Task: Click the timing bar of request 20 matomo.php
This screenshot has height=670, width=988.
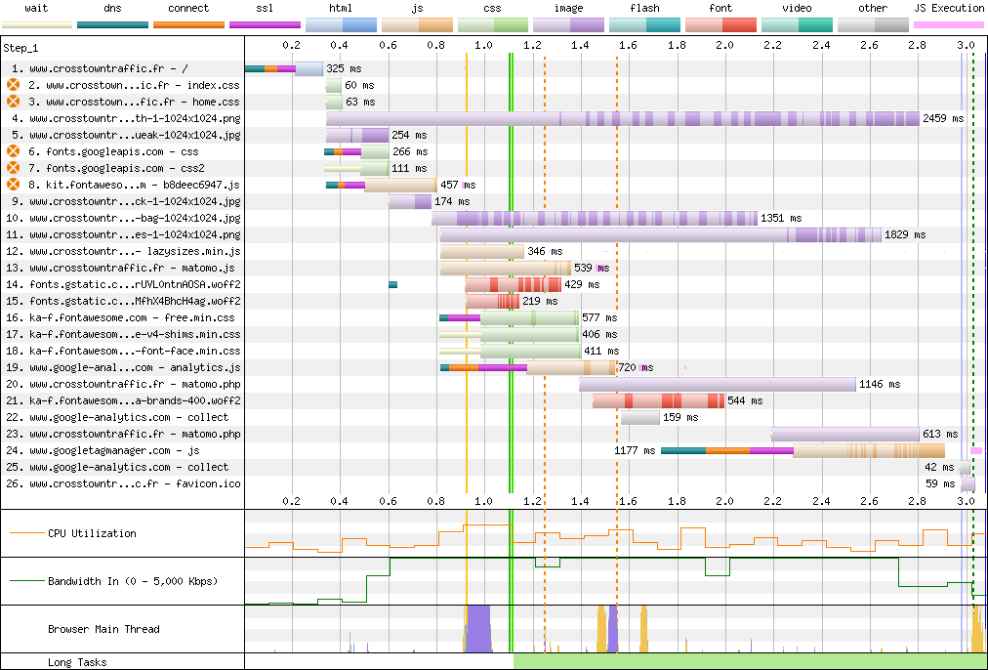Action: 718,384
